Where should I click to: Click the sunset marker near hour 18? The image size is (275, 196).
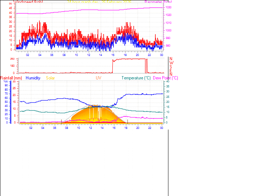[x=127, y=121]
